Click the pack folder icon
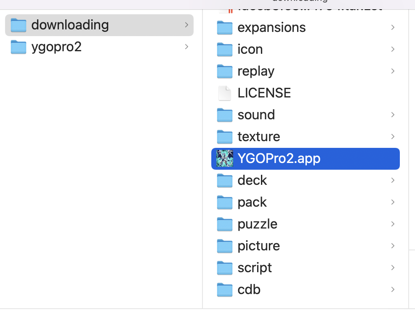 tap(225, 202)
